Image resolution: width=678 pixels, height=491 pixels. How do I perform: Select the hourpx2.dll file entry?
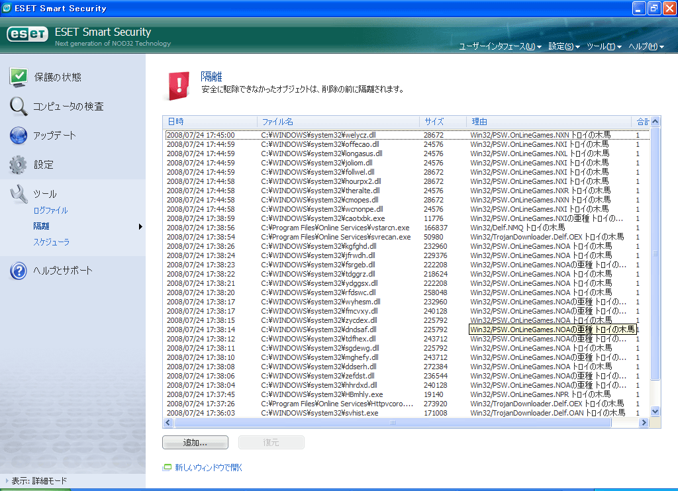click(x=321, y=181)
